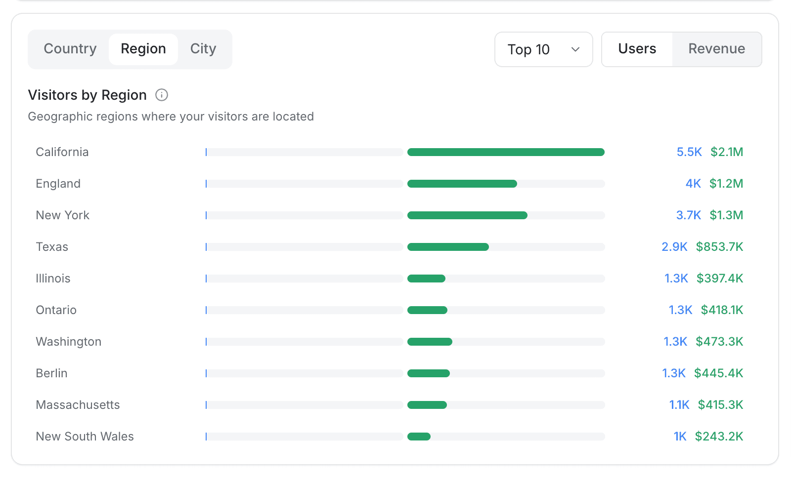Click the $397.4K revenue value
Image resolution: width=791 pixels, height=479 pixels.
[x=720, y=279]
